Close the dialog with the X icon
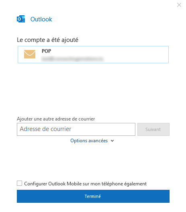Viewport: 186px width, 212px height. [179, 5]
